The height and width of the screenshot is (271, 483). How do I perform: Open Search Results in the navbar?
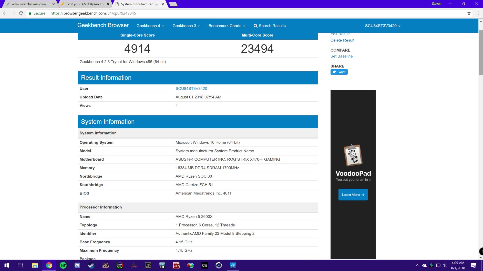tap(270, 26)
